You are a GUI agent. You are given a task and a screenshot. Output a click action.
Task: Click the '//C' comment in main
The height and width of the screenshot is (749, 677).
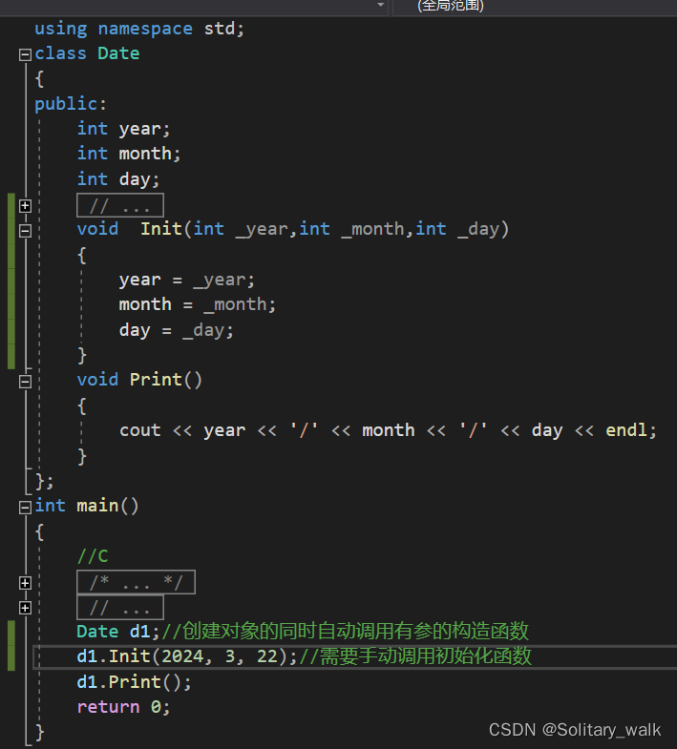point(93,556)
